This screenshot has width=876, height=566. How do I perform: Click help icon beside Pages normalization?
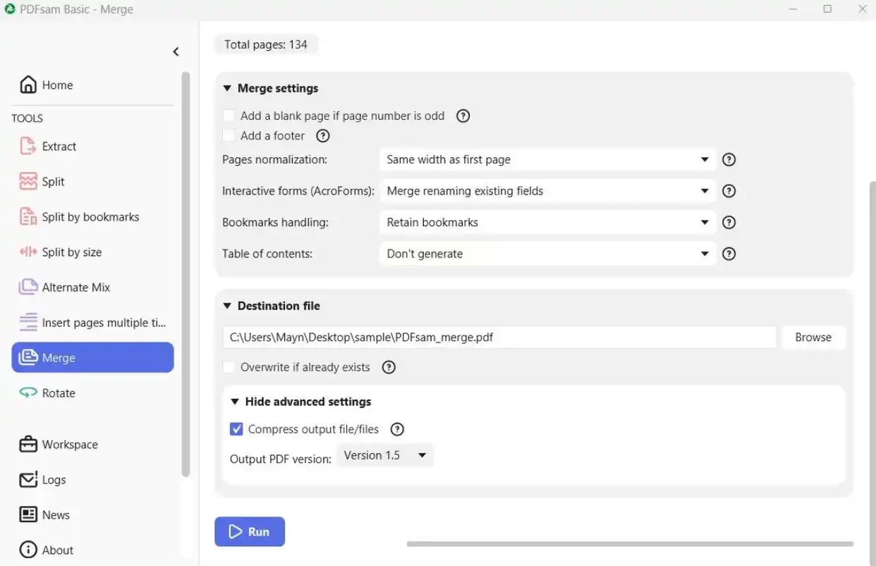click(729, 160)
